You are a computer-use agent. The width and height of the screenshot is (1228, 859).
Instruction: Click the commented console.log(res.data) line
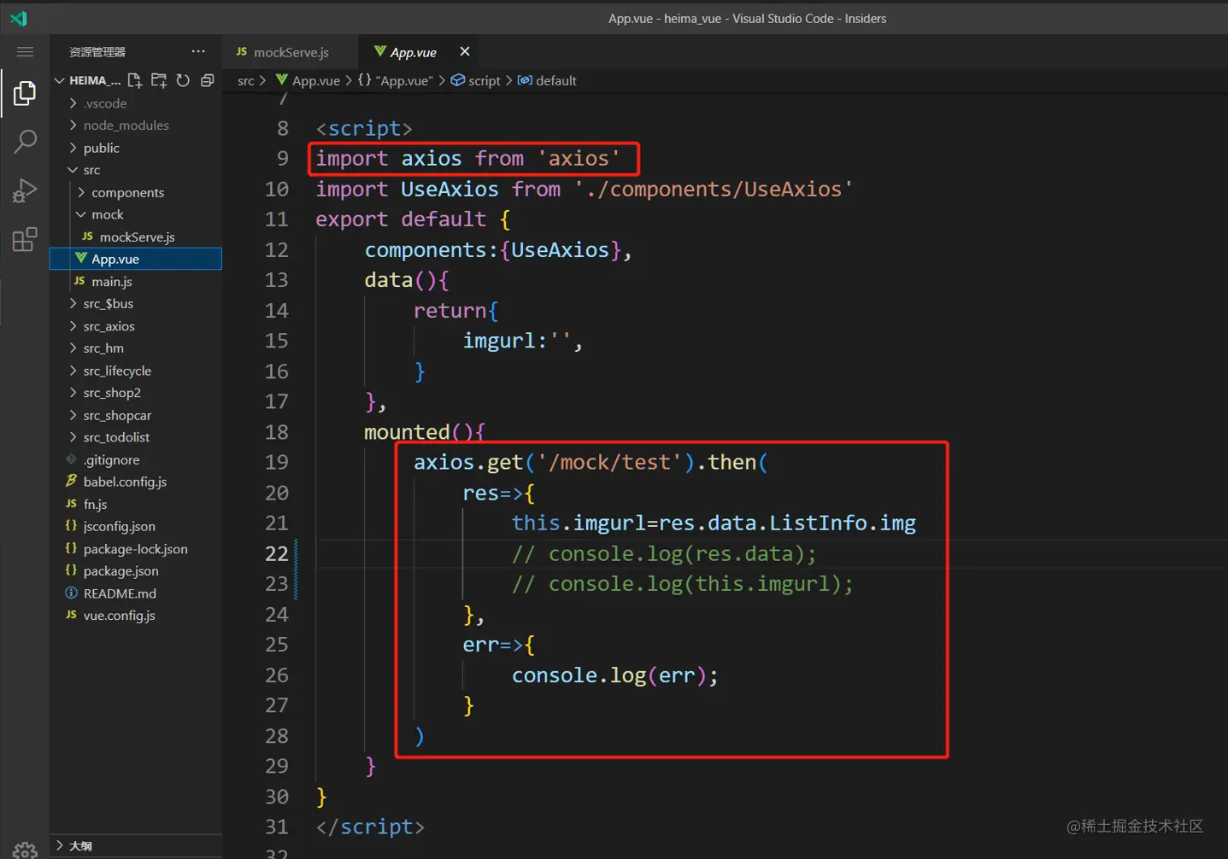(664, 554)
